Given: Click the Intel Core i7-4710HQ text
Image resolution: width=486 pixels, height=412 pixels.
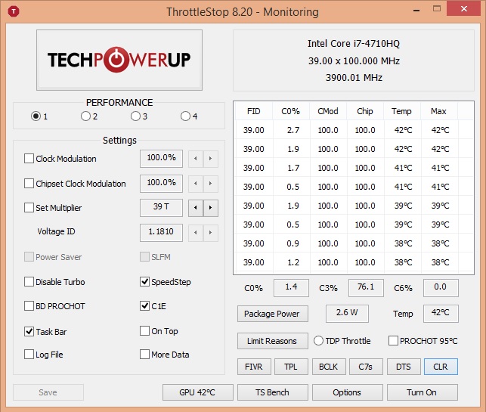Looking at the screenshot, I should [354, 43].
